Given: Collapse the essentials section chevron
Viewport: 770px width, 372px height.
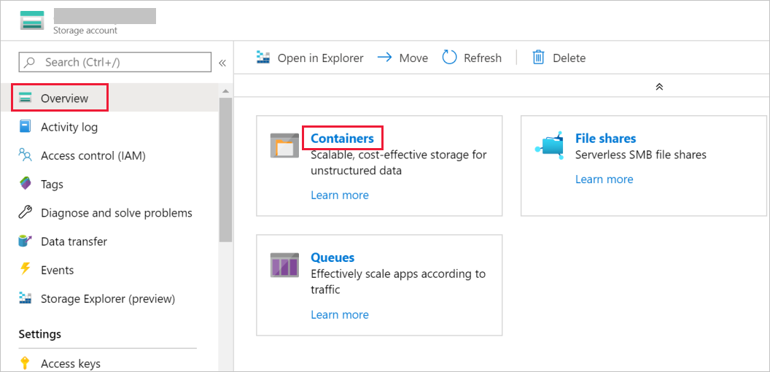Looking at the screenshot, I should (659, 86).
